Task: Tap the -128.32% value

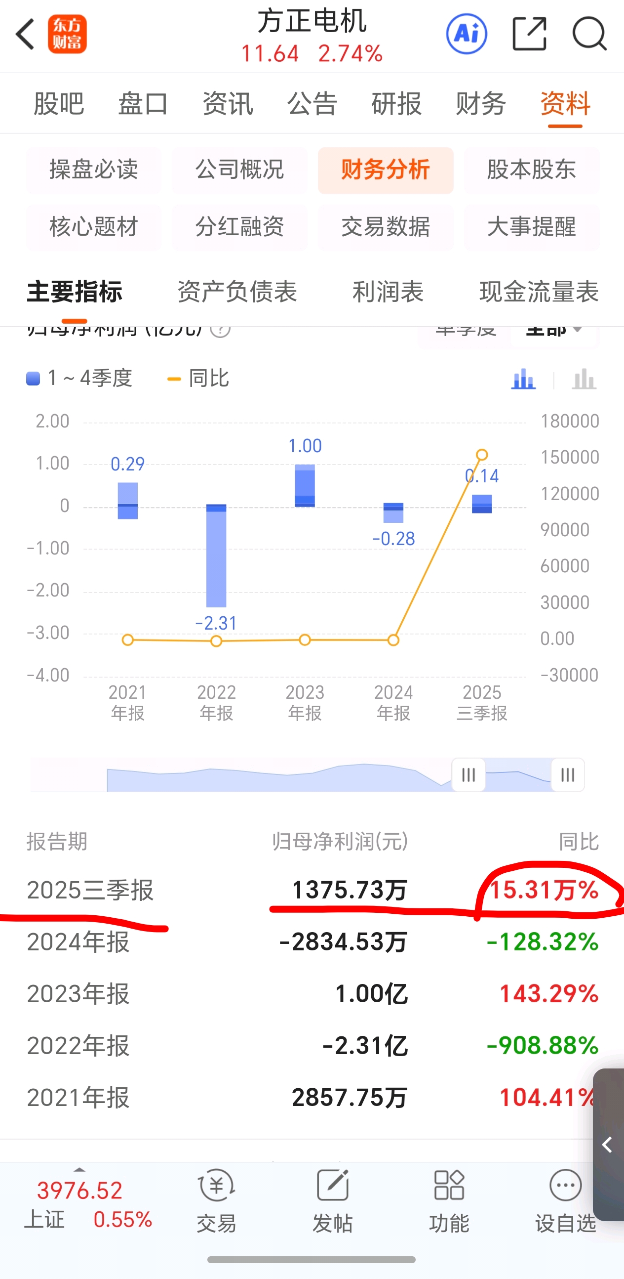Action: (x=543, y=942)
